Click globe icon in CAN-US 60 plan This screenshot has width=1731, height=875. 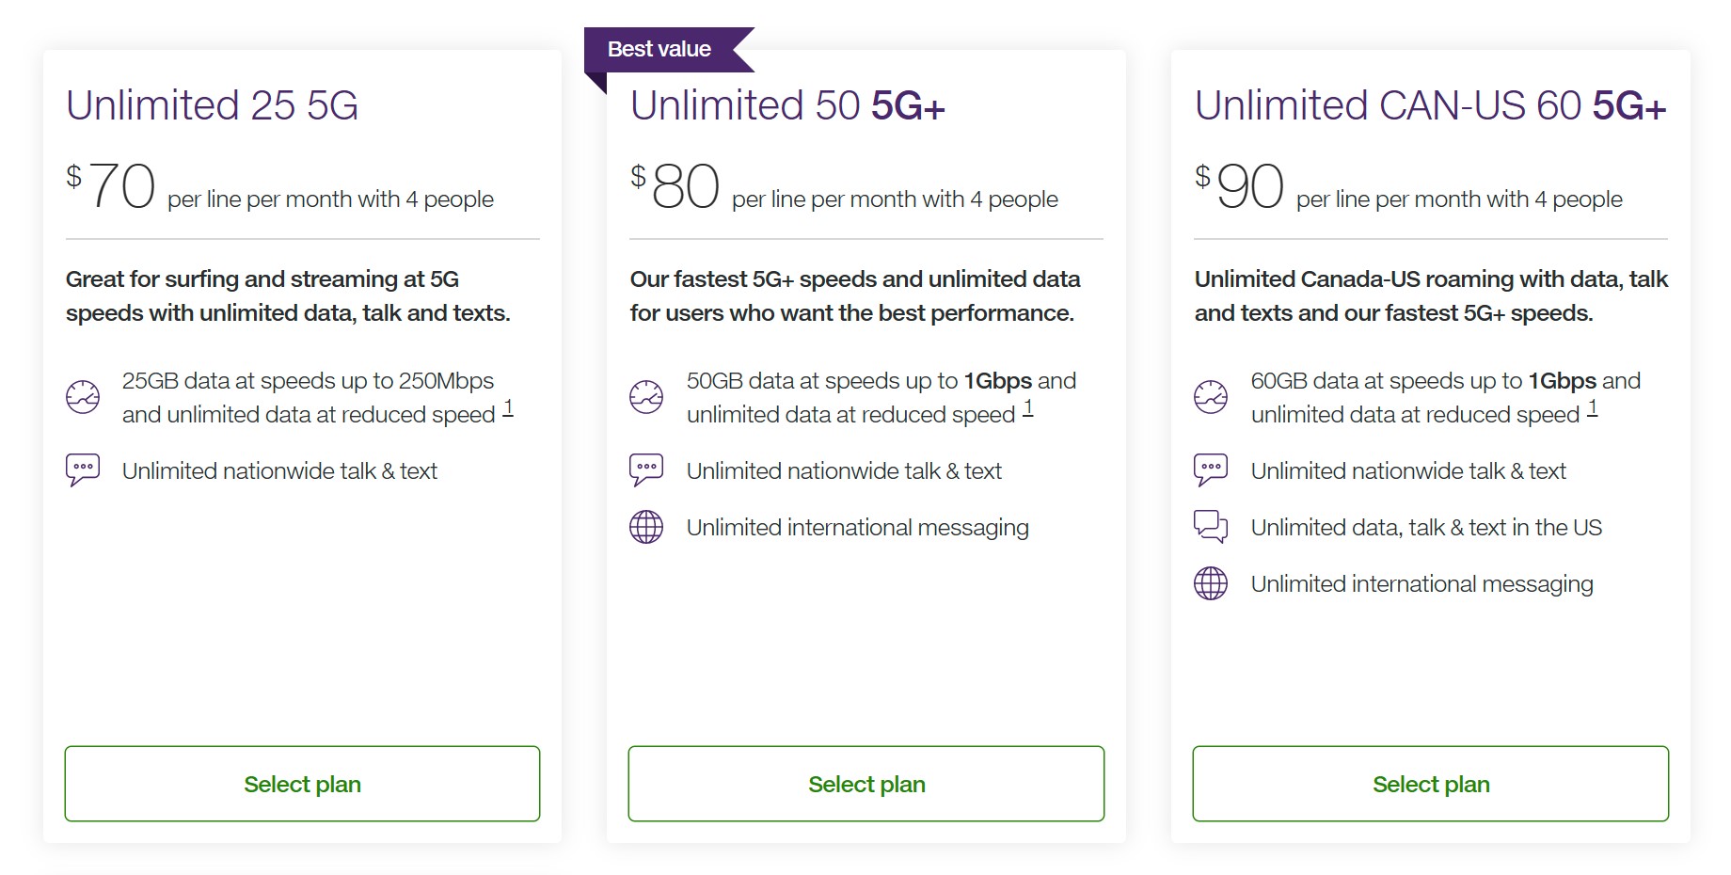pyautogui.click(x=1211, y=583)
